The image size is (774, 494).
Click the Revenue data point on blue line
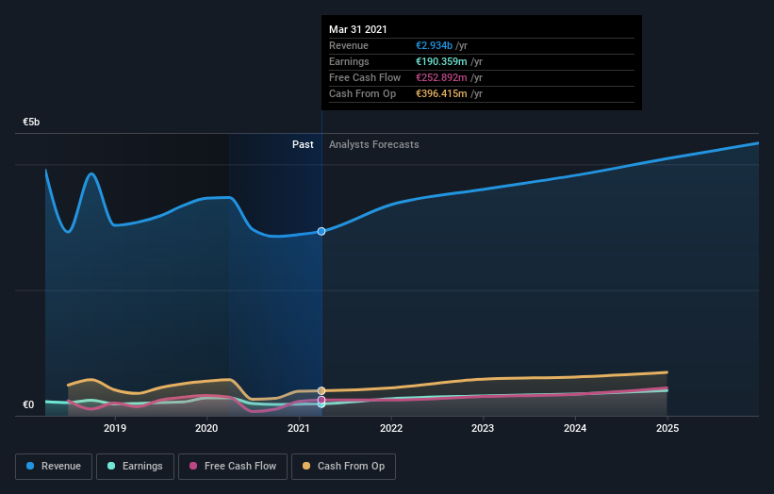click(x=321, y=232)
